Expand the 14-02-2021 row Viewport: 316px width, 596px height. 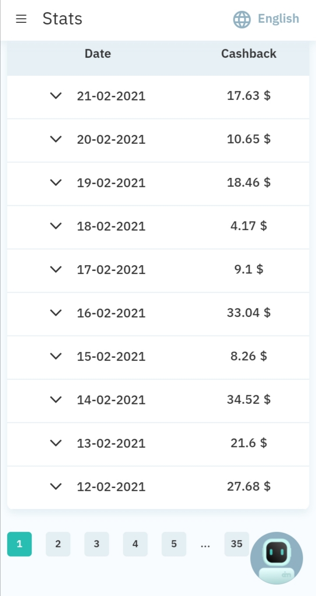coord(56,400)
